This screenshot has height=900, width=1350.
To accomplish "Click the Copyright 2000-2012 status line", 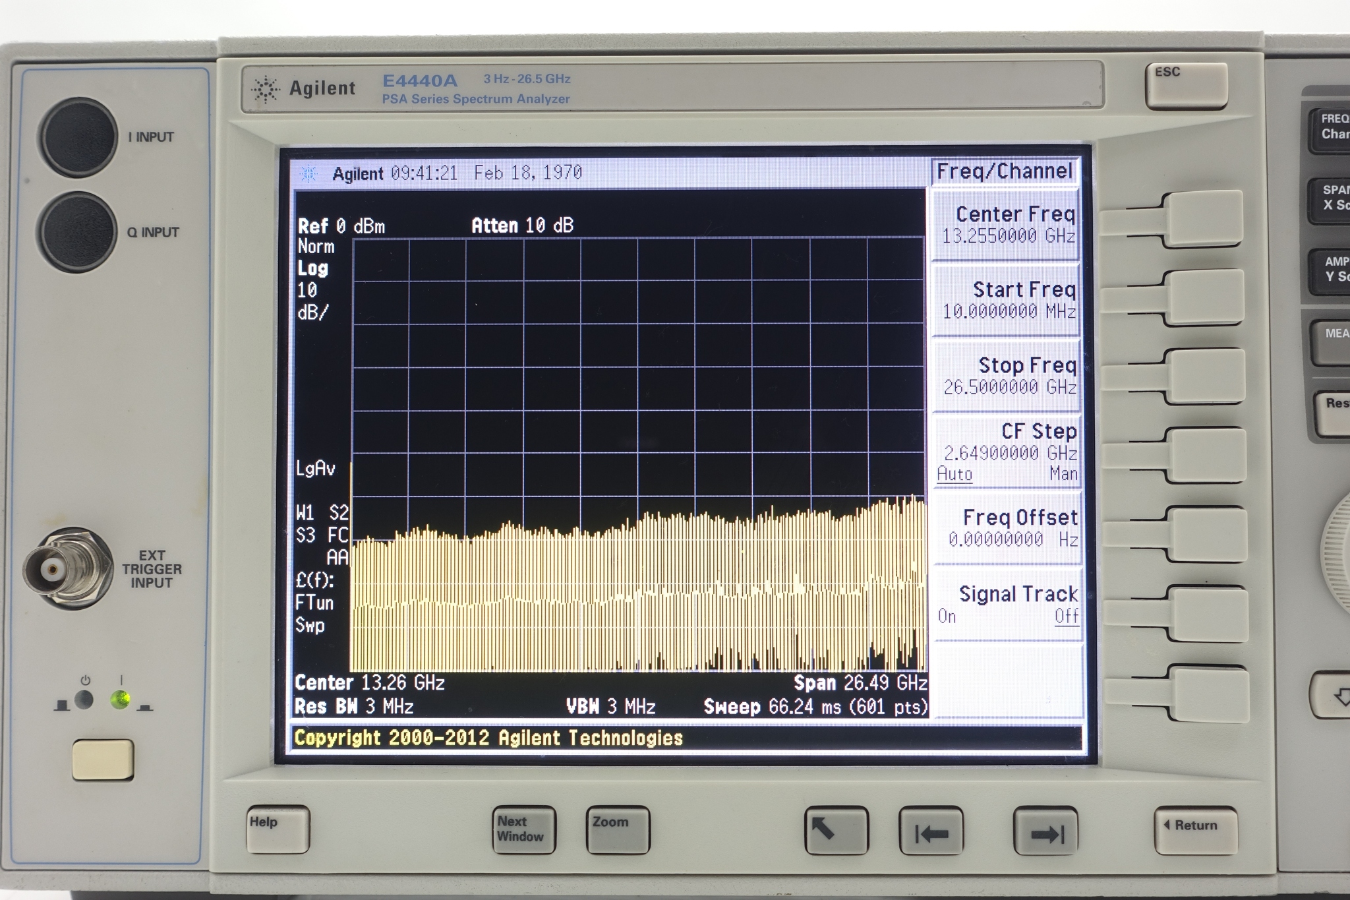I will [488, 738].
